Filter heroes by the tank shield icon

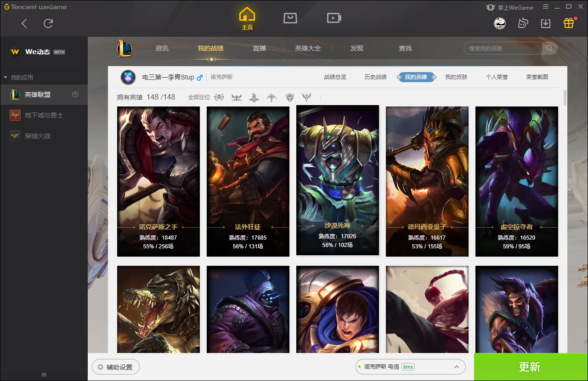click(x=289, y=97)
